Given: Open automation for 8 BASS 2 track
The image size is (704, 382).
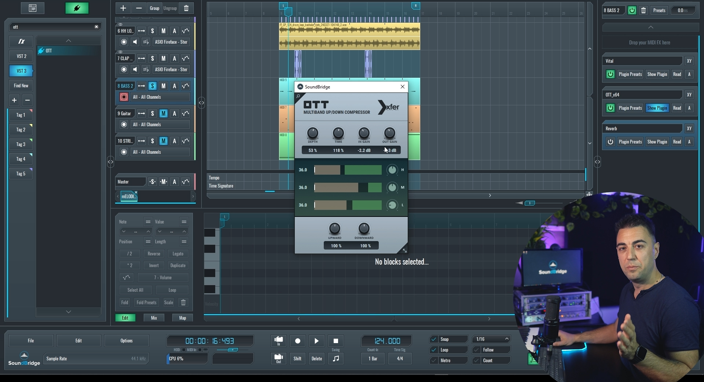Looking at the screenshot, I should (186, 86).
